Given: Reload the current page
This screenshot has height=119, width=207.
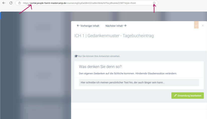Looking at the screenshot, I should click(11, 3).
